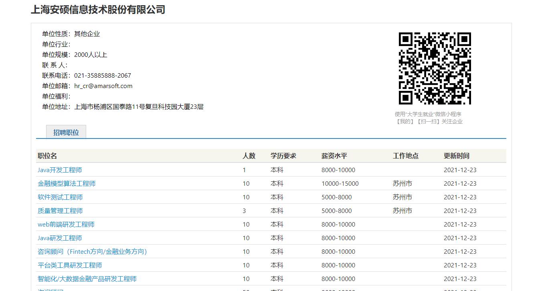The height and width of the screenshot is (291, 544).
Task: Open 智能化/大数据金融产品研发工程师 job link
Action: click(x=87, y=279)
